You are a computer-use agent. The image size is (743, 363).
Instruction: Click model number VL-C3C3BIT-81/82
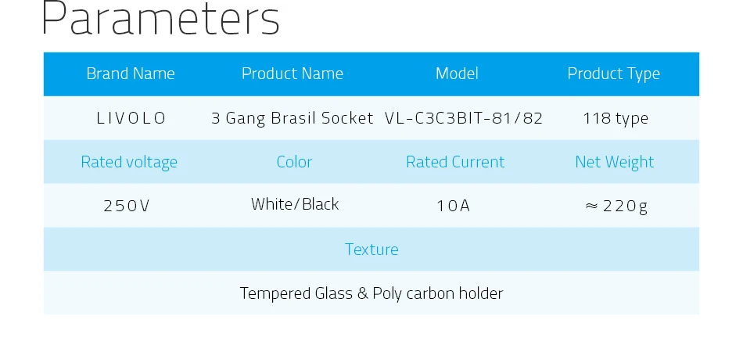(x=464, y=118)
